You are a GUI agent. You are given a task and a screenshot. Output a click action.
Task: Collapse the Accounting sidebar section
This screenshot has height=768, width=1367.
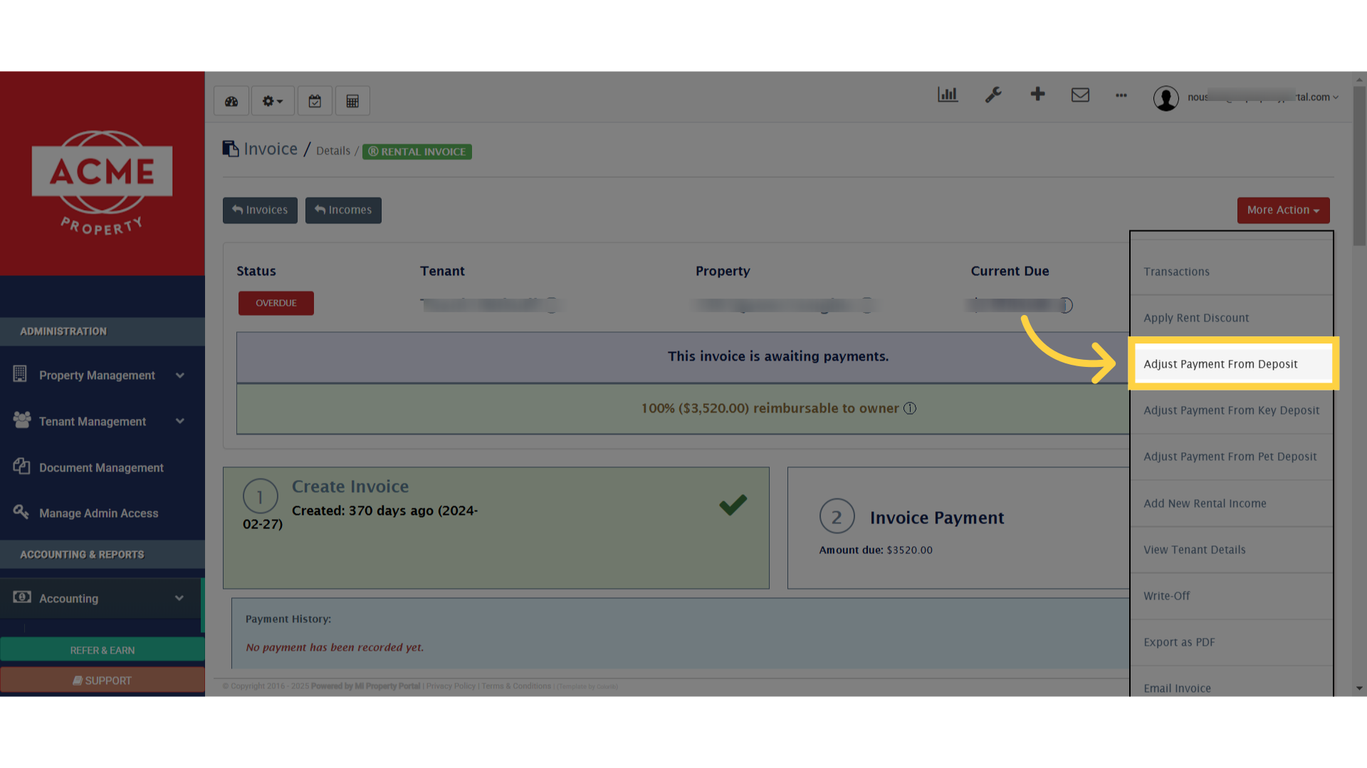tap(69, 598)
